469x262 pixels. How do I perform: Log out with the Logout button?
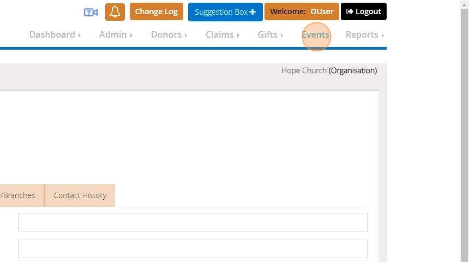coord(363,11)
